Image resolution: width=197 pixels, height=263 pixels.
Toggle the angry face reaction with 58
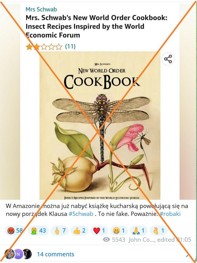15,231
